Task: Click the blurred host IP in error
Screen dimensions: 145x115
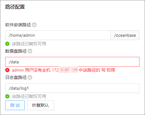Action: click(x=68, y=70)
